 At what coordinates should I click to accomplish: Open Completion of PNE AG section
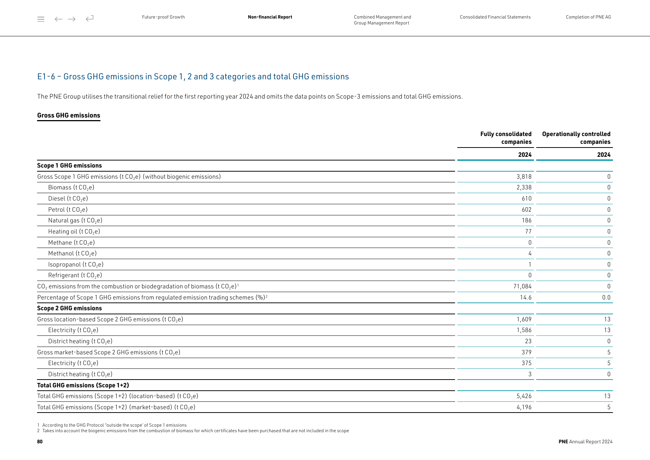pyautogui.click(x=588, y=17)
